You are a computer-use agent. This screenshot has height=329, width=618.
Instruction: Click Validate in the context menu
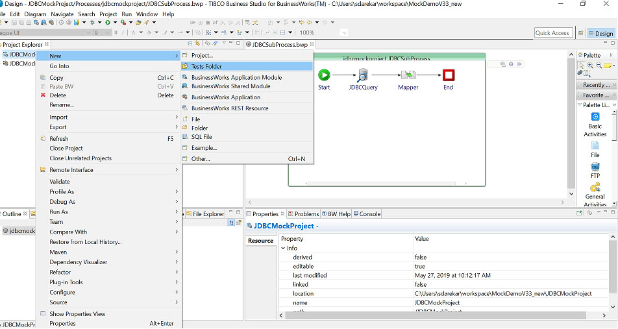60,182
